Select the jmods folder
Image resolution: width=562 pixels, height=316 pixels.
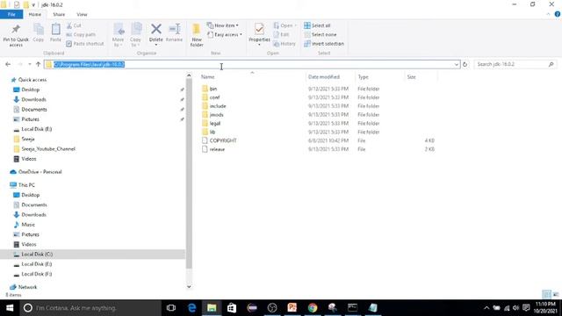pos(216,114)
